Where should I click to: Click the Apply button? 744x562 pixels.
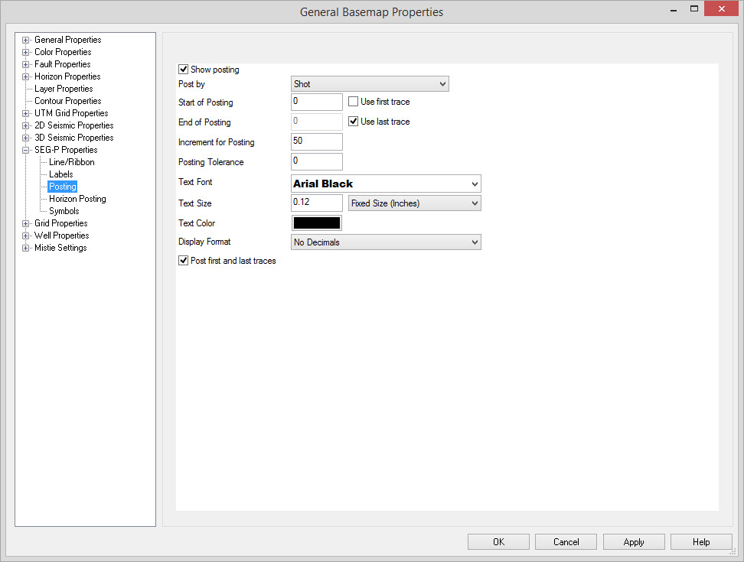(x=633, y=542)
